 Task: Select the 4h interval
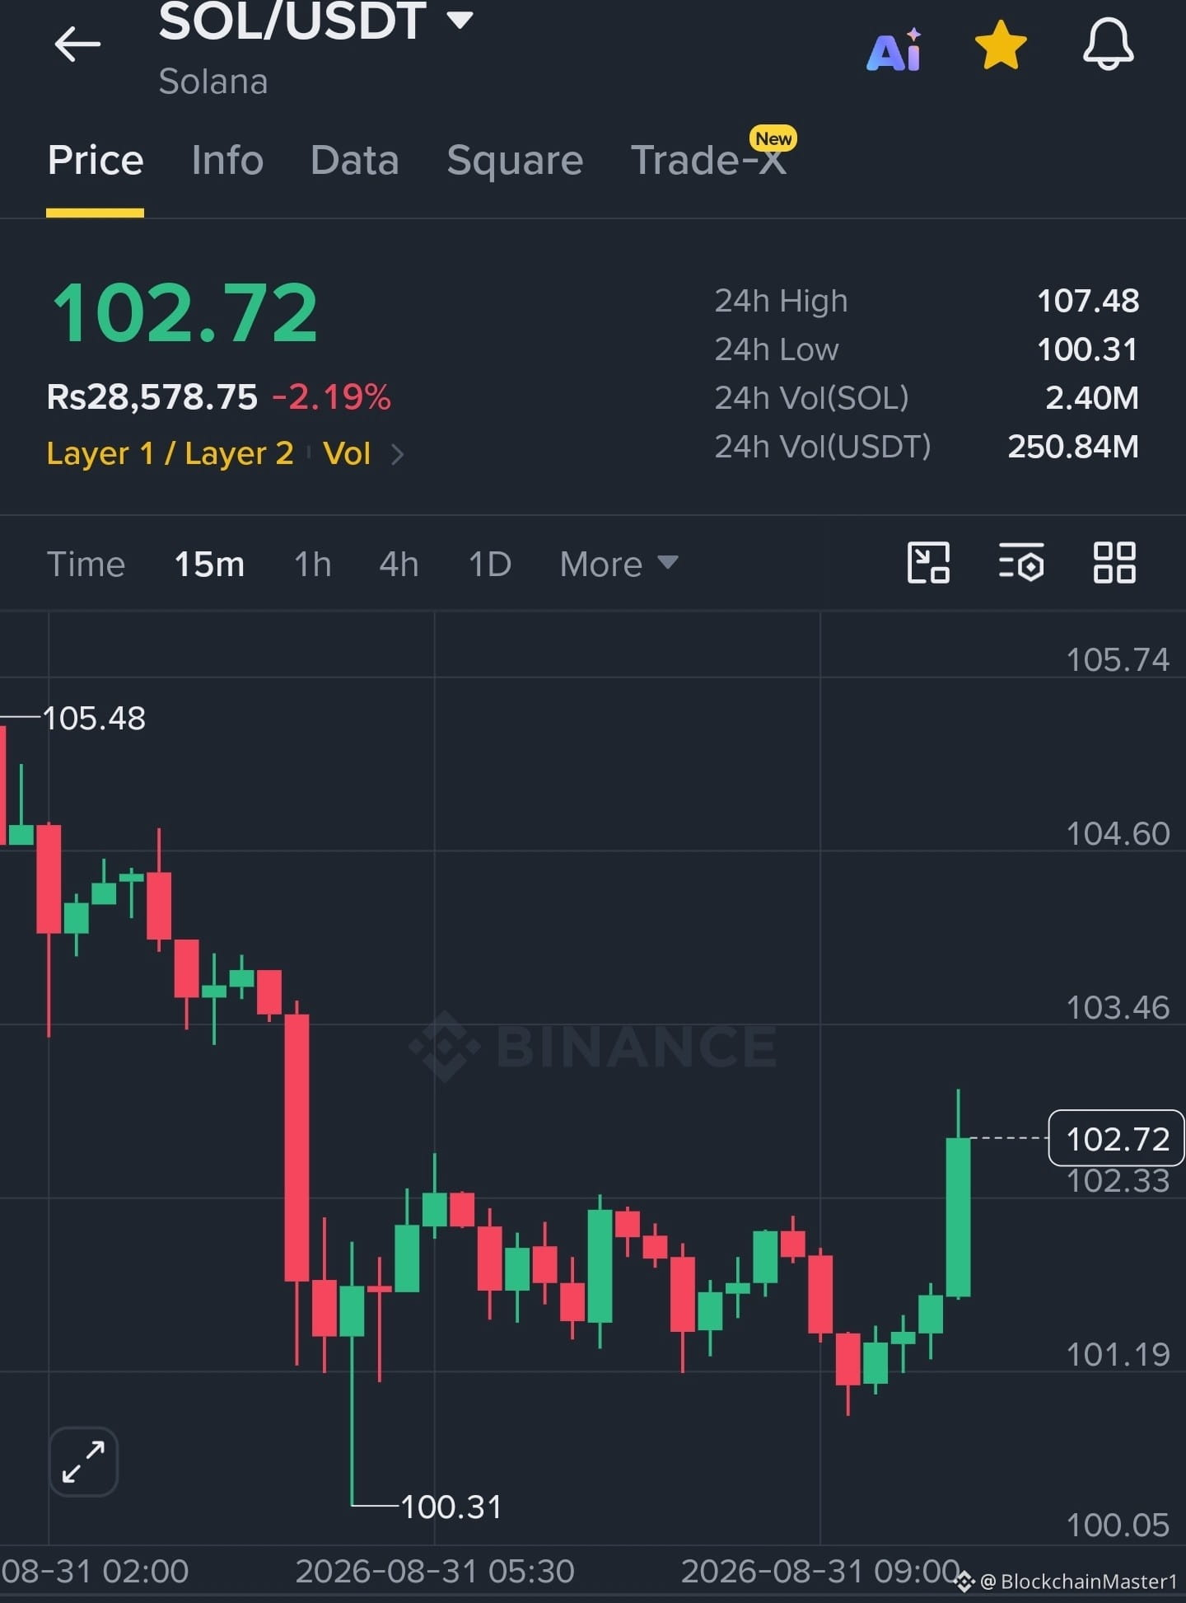coord(399,565)
